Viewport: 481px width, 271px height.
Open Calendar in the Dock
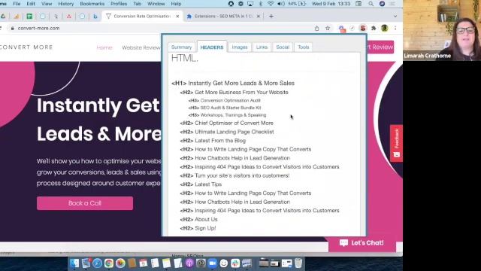point(144,263)
